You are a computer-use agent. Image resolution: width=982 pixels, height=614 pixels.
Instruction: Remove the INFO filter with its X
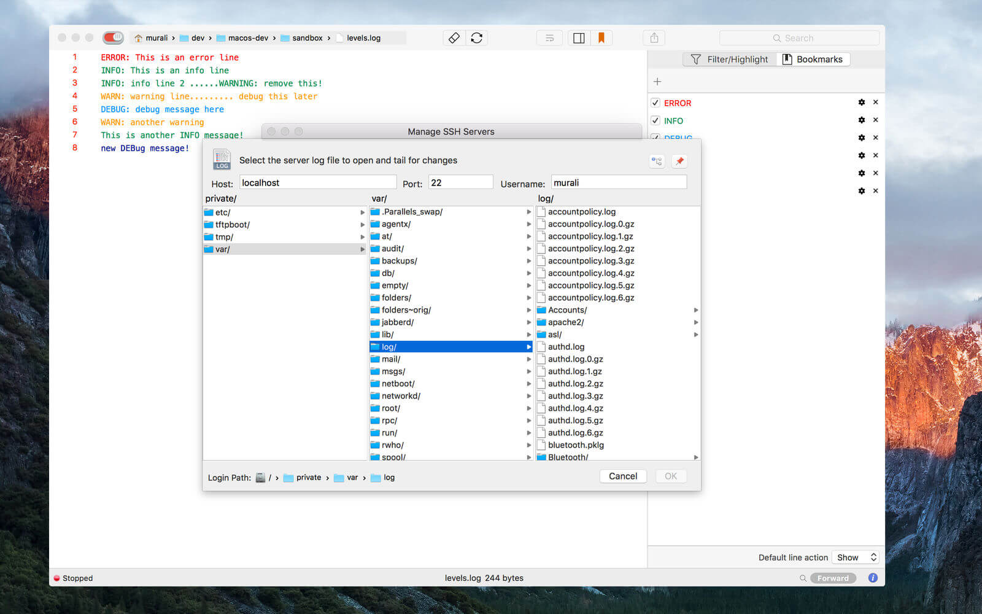pyautogui.click(x=876, y=120)
